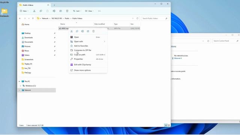
Task: Click the Search Public Videos field
Action: [x=155, y=18]
